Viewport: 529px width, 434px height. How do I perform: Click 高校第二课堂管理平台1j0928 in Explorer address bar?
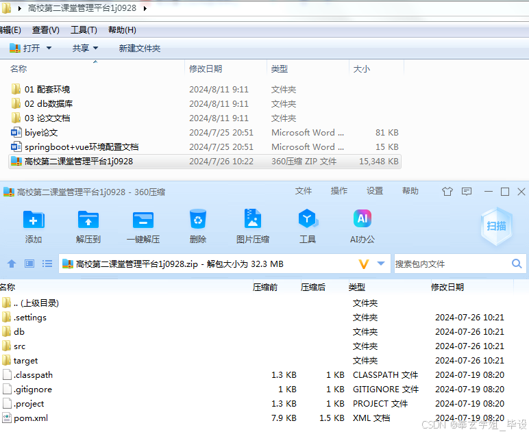pyautogui.click(x=82, y=8)
